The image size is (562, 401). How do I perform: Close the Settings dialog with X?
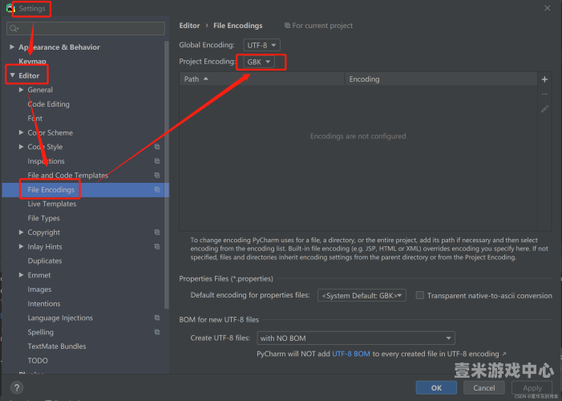[x=547, y=8]
